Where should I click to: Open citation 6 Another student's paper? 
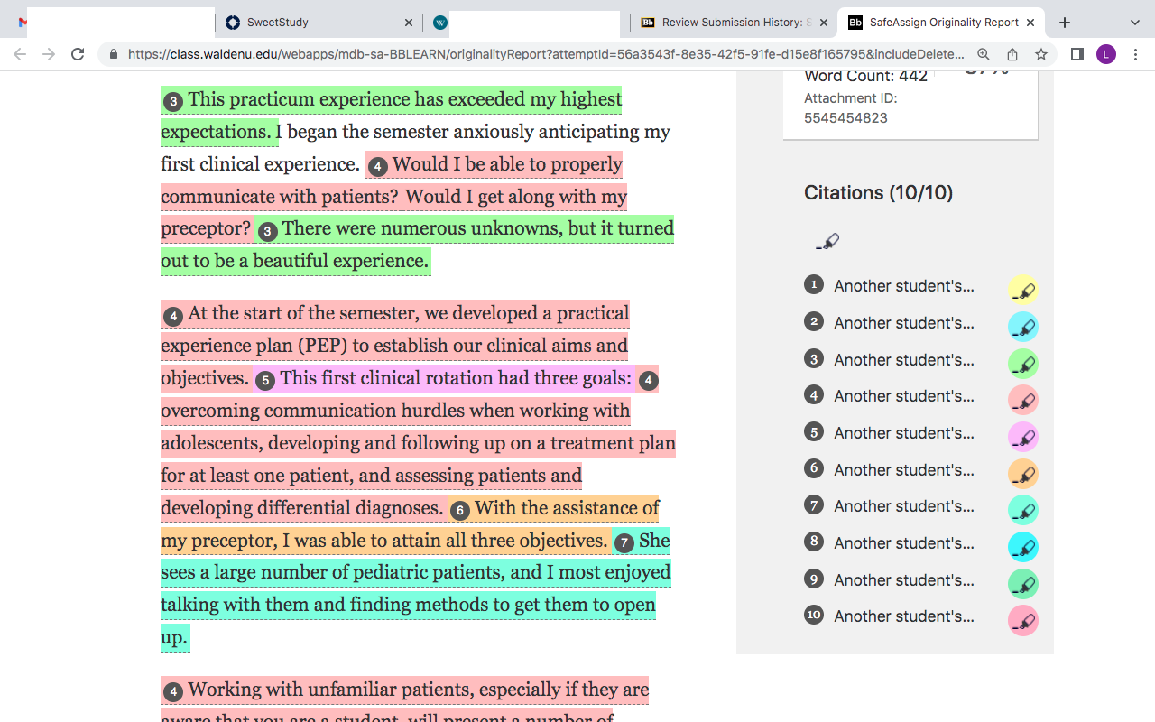click(x=904, y=470)
